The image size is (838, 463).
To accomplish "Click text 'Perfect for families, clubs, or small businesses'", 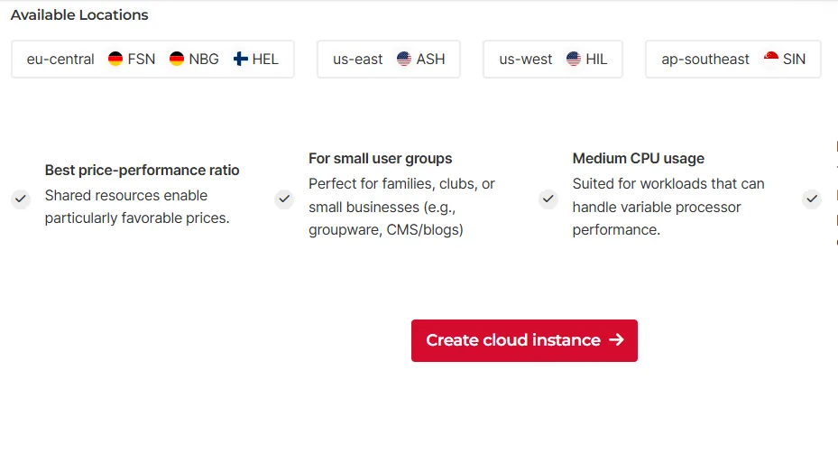I will [401, 195].
